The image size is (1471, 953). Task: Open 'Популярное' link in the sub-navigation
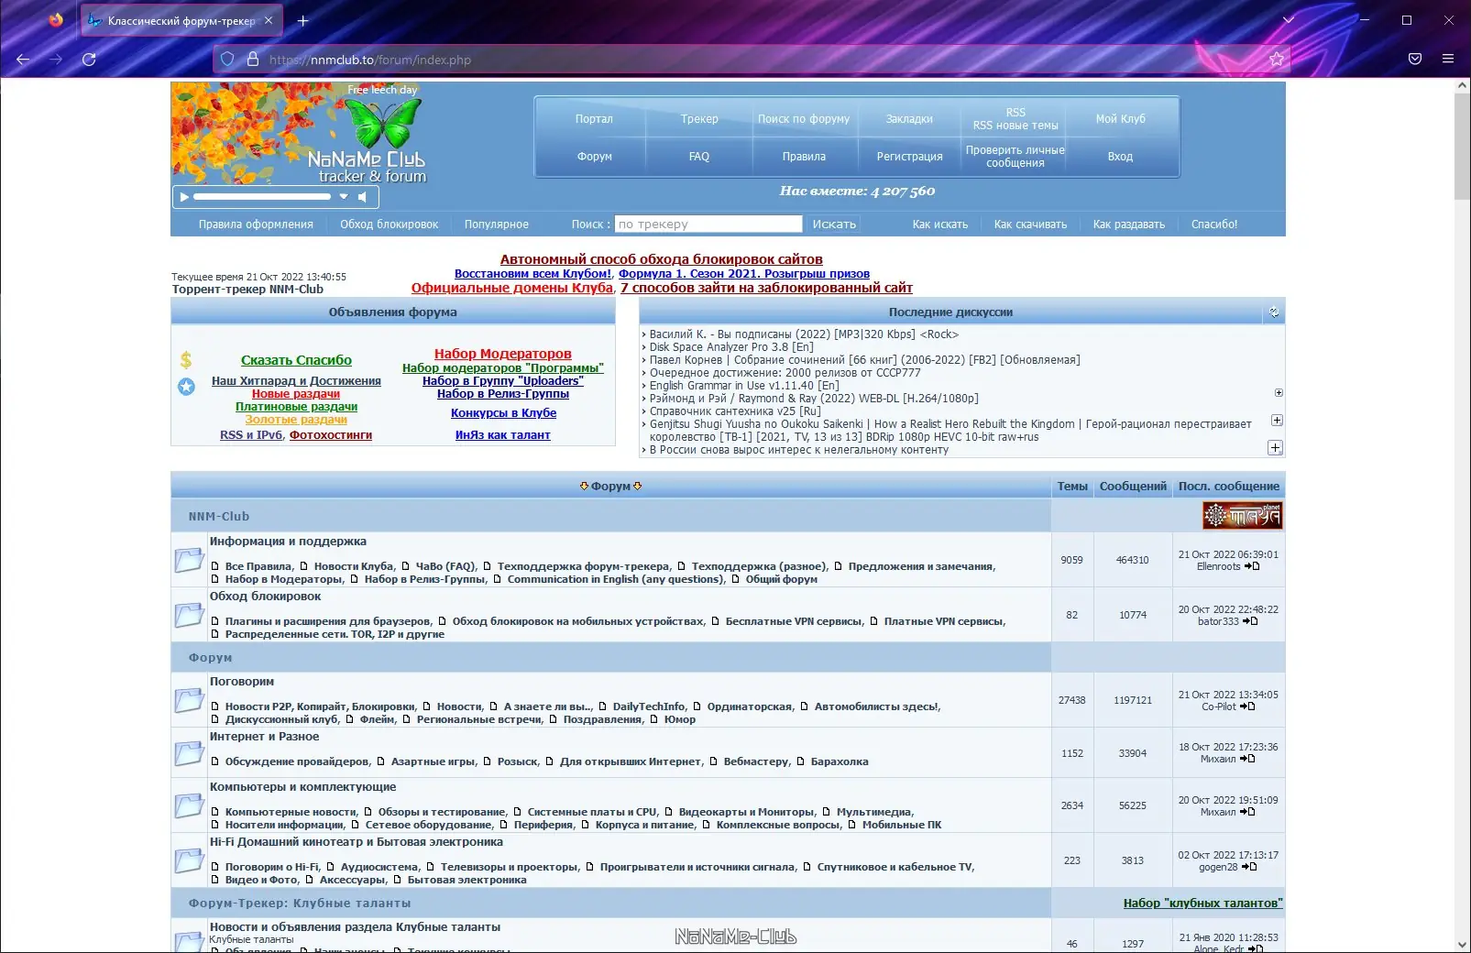(x=497, y=225)
